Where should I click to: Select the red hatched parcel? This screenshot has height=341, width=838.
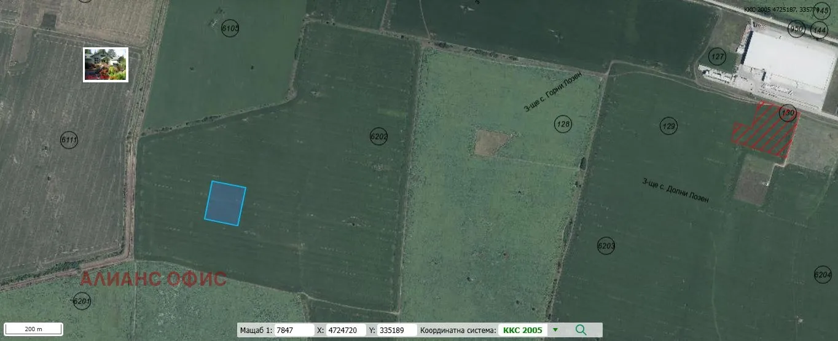764,131
